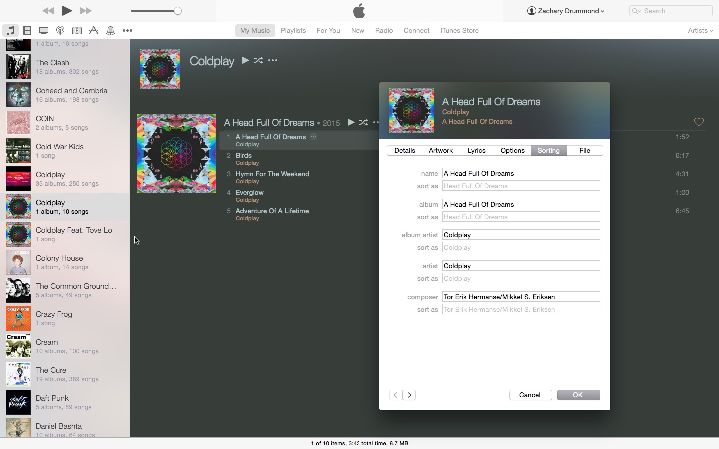
Task: Click the album artist input field
Action: point(521,235)
